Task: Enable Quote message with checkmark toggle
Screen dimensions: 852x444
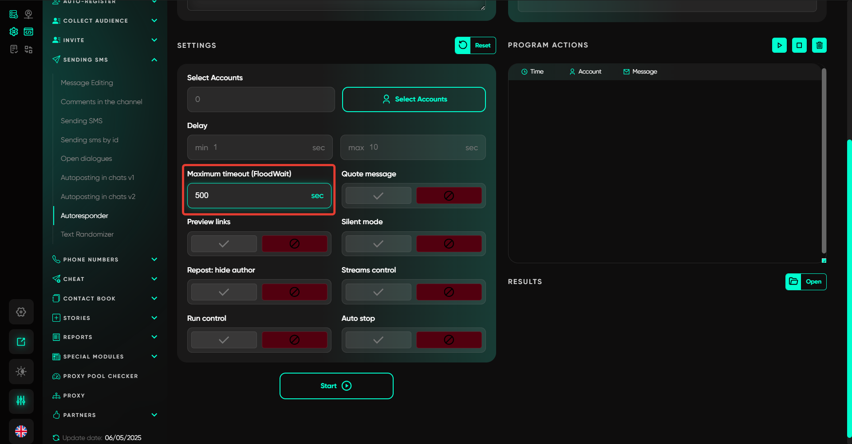Action: [378, 195]
